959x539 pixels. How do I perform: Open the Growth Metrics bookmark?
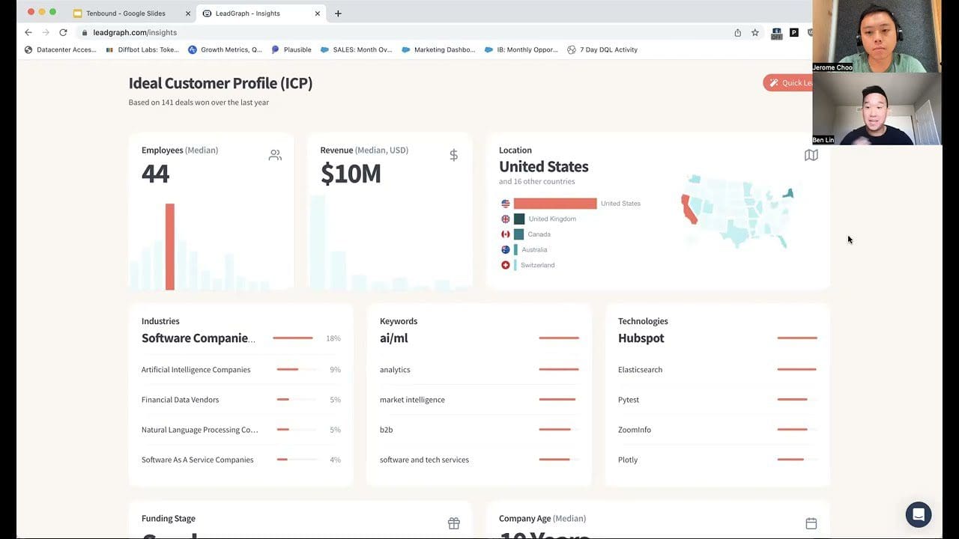point(225,50)
